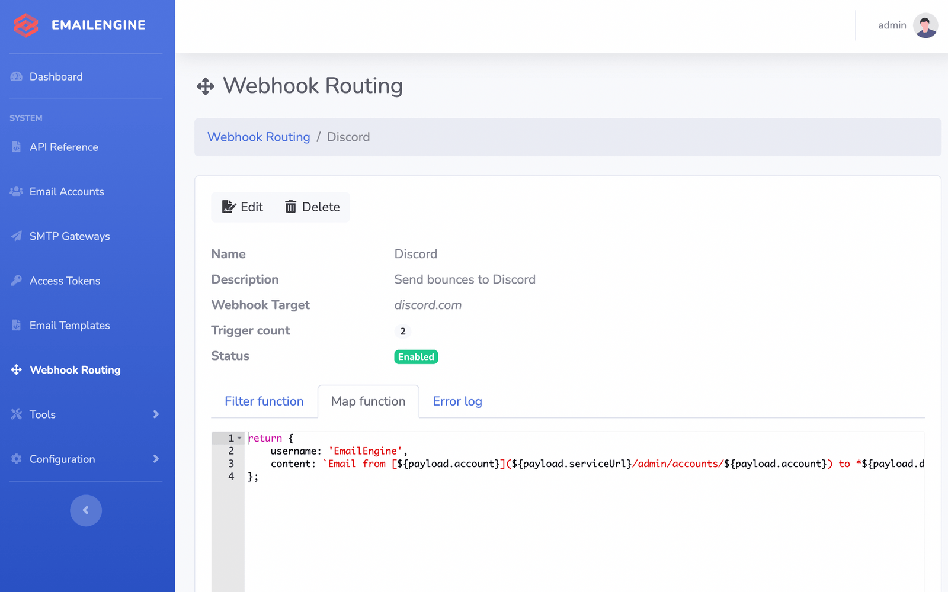Collapse the sidebar with the arrow button

pyautogui.click(x=85, y=510)
